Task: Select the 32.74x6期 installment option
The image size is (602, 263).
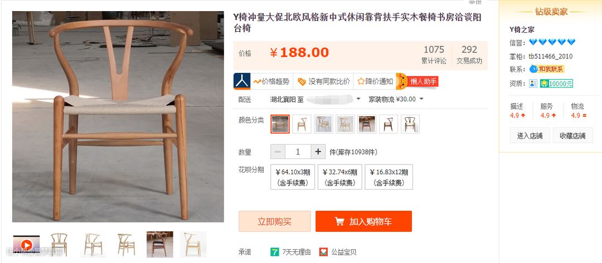Action: (x=340, y=177)
